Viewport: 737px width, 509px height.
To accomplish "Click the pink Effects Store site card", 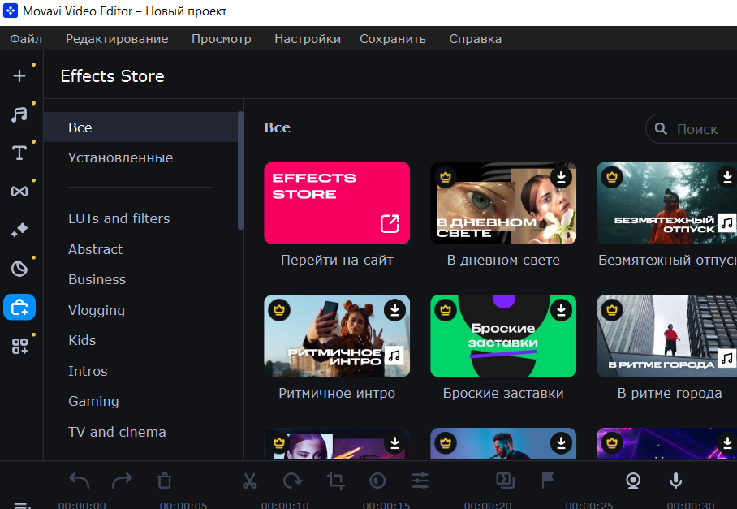I will pos(337,203).
